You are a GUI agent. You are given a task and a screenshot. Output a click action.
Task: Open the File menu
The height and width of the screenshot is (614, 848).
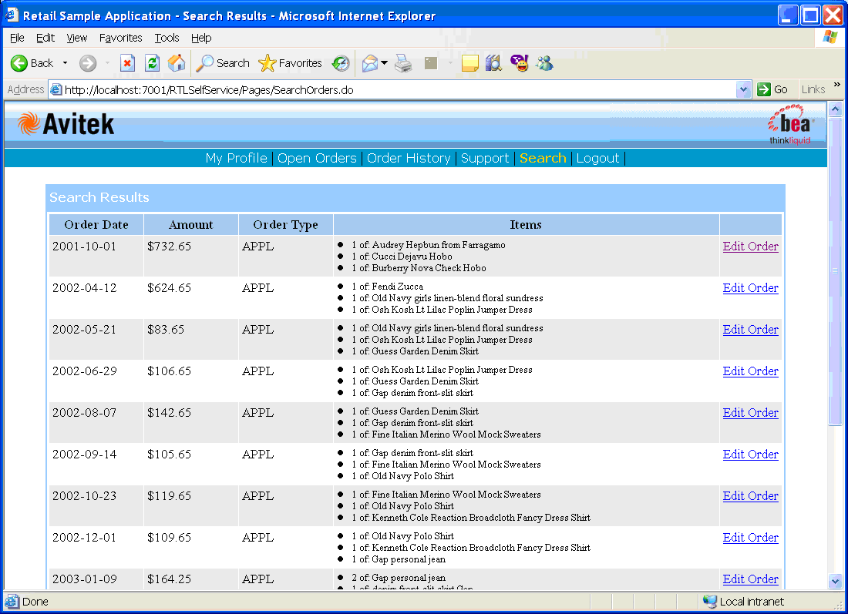(17, 38)
